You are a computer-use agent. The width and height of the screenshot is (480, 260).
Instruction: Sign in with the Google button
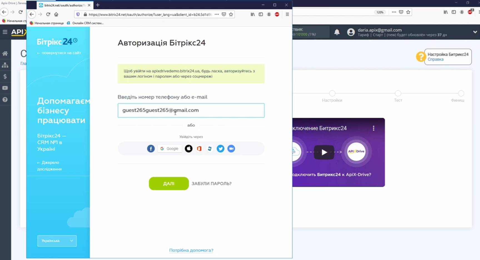170,149
